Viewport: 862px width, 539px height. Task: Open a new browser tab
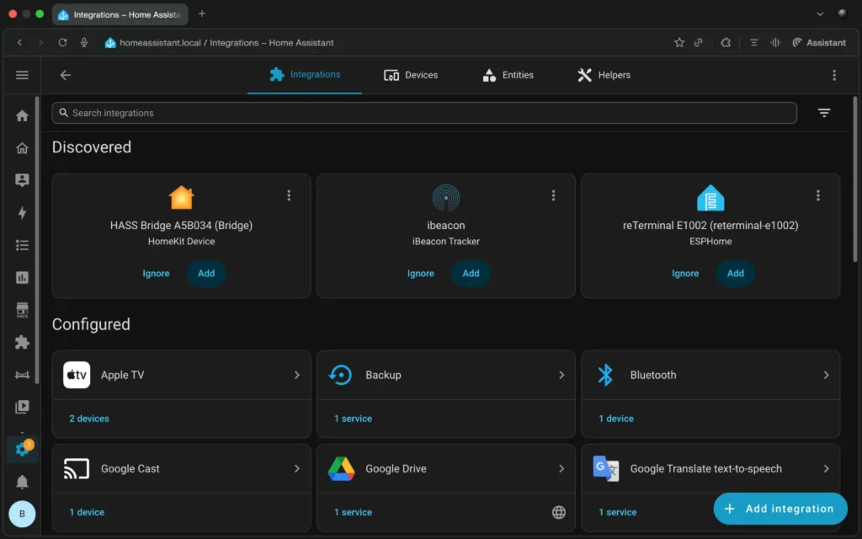point(202,13)
